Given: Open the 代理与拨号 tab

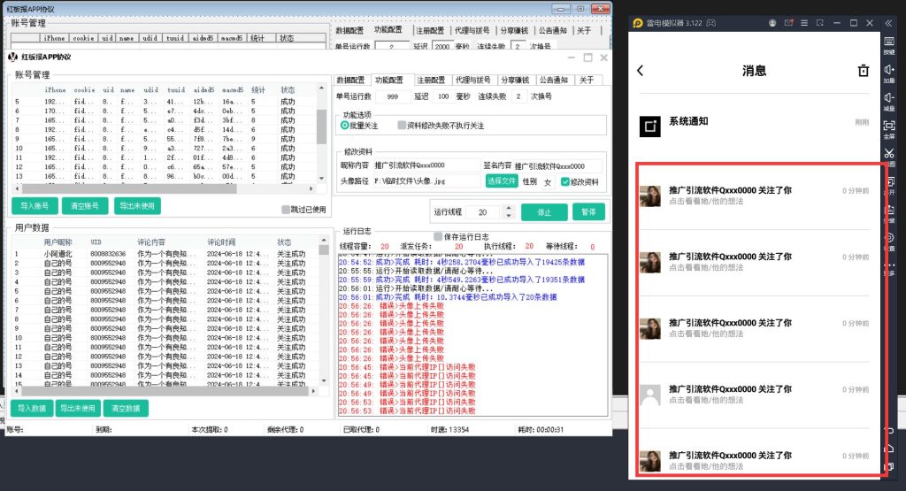Looking at the screenshot, I should click(x=472, y=80).
